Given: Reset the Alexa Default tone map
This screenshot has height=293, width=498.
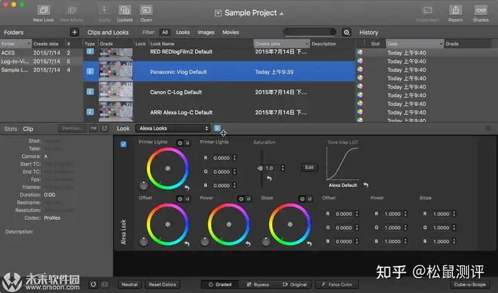Looking at the screenshot, I should [x=366, y=185].
